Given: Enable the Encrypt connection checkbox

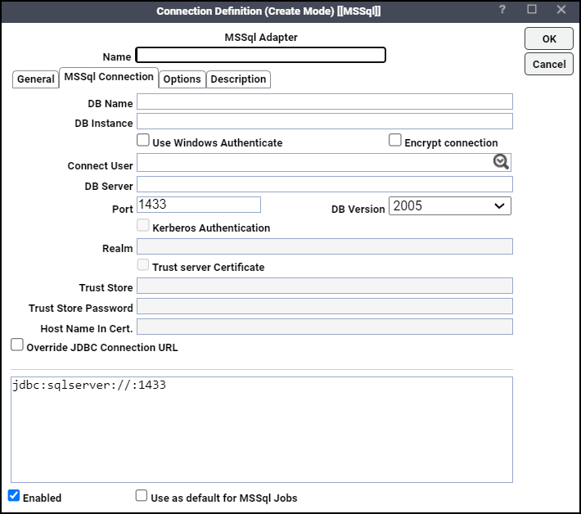Looking at the screenshot, I should [x=395, y=141].
